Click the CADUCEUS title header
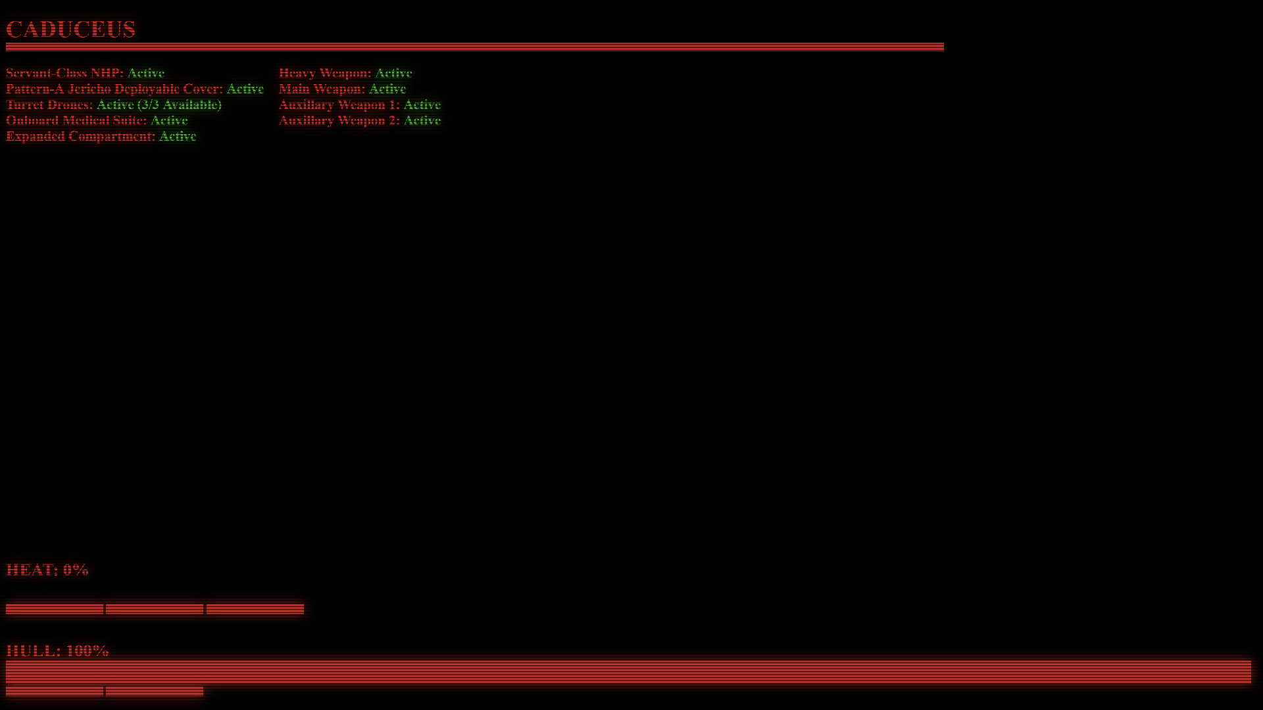1263x710 pixels. (70, 29)
